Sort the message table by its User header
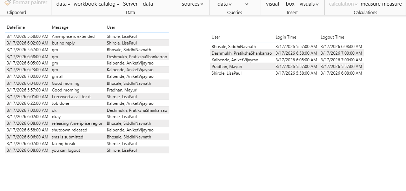 pos(111,27)
